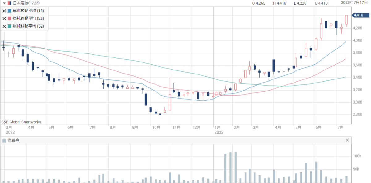Collapse the 日本電技(1723) legend dropdown arrow
This screenshot has width=371, height=183.
tap(4, 3)
